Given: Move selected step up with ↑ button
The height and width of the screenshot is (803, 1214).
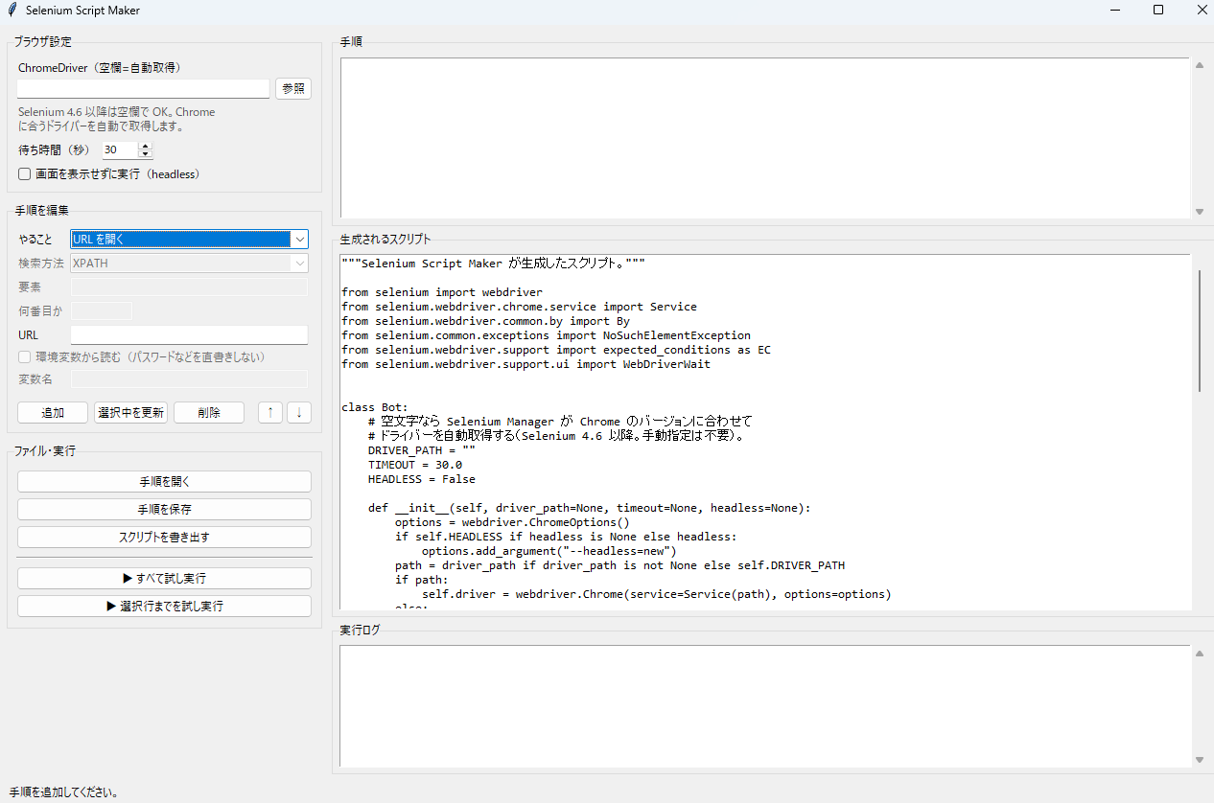Looking at the screenshot, I should click(270, 412).
